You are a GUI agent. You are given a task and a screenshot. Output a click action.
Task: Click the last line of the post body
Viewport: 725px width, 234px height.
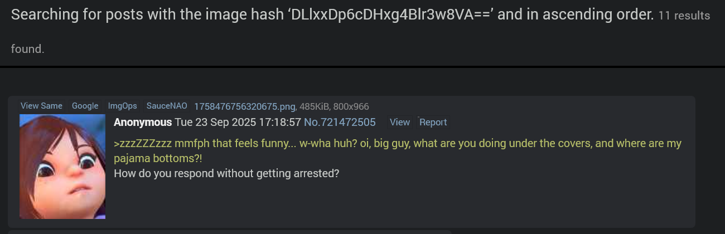226,173
